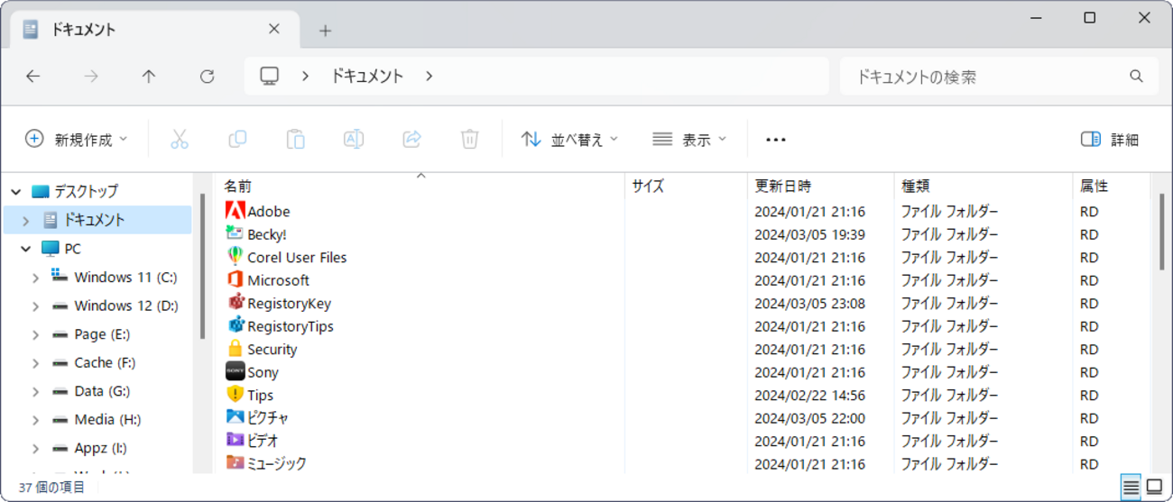Sort by the 名前 column header
This screenshot has width=1173, height=502.
coord(420,186)
